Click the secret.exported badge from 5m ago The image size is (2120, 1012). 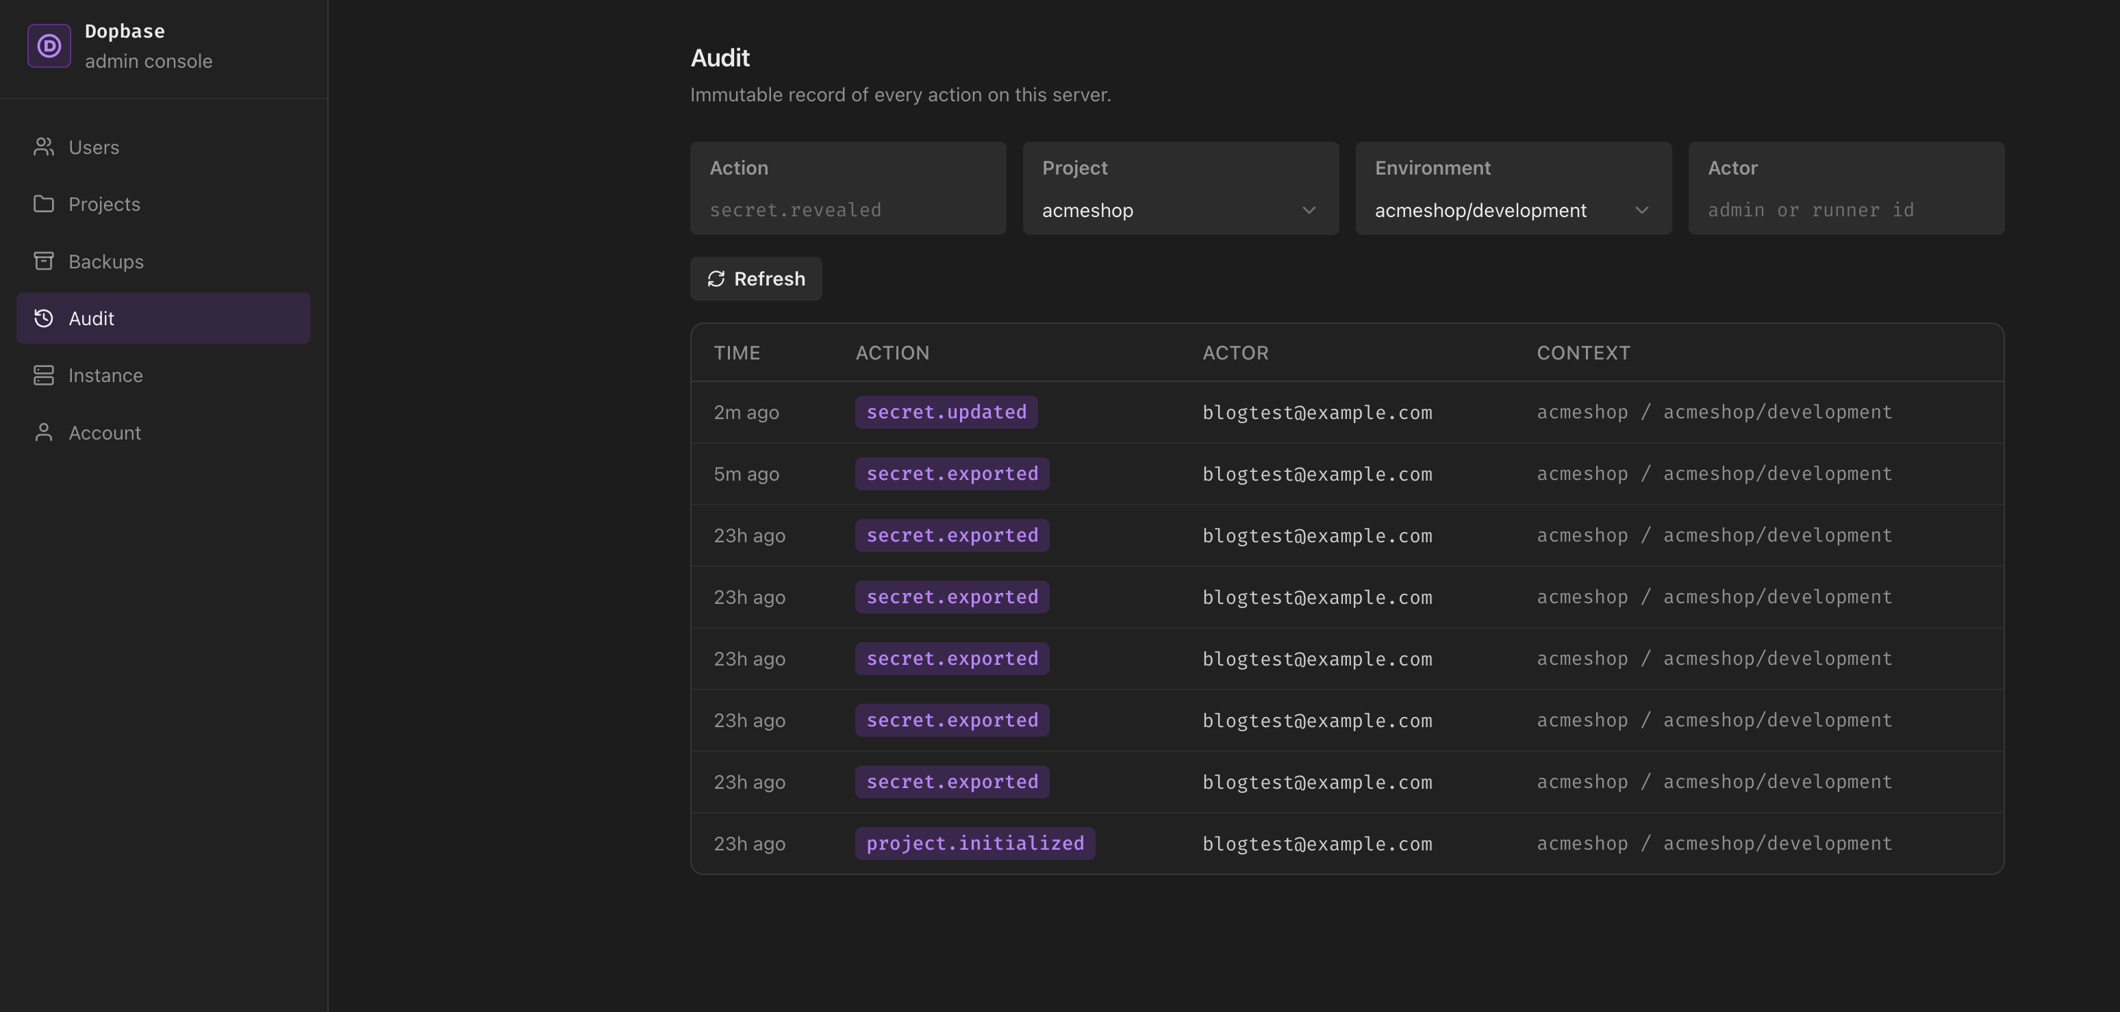952,474
